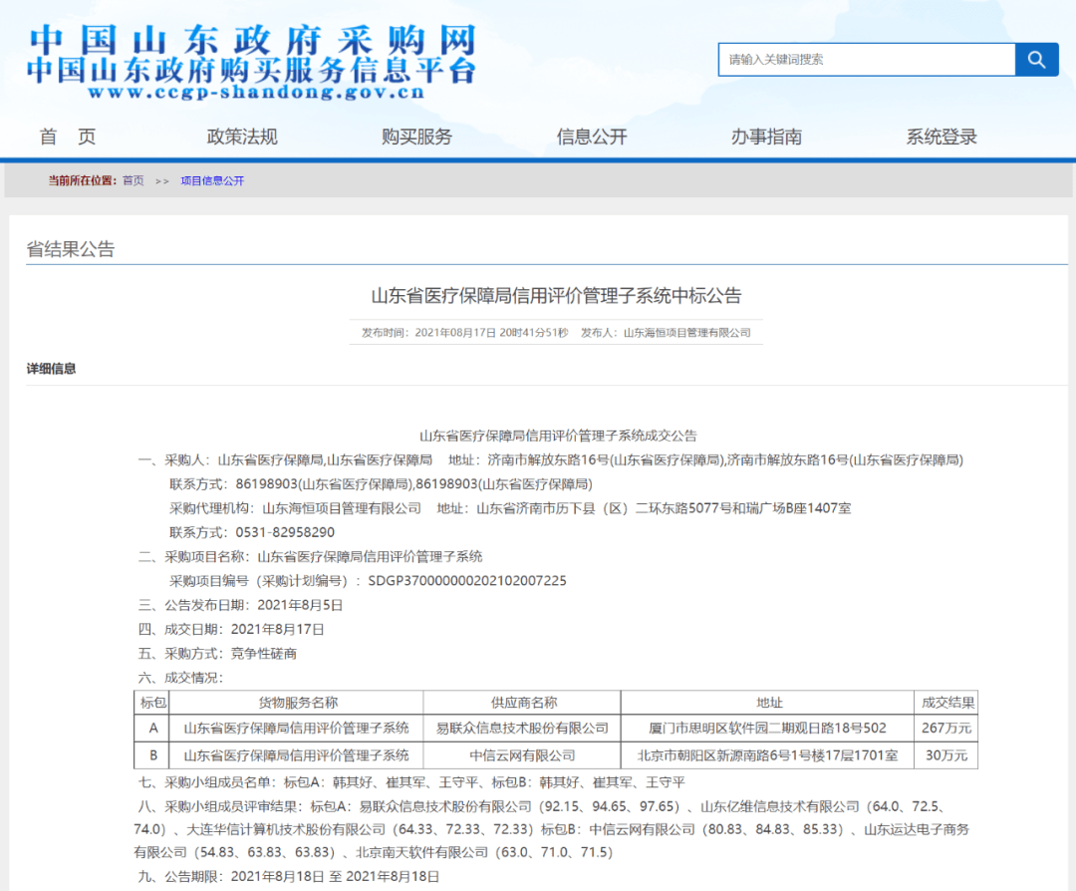
Task: Click the 项目信息公开 breadcrumb link
Action: pyautogui.click(x=213, y=180)
